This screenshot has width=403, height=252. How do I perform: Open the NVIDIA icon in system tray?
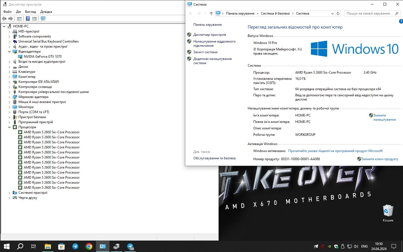point(329,247)
